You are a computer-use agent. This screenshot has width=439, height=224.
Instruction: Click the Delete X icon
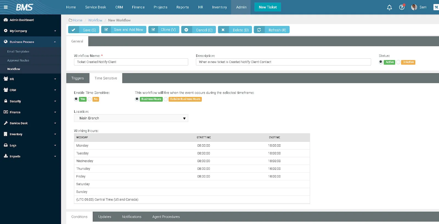[x=223, y=30]
